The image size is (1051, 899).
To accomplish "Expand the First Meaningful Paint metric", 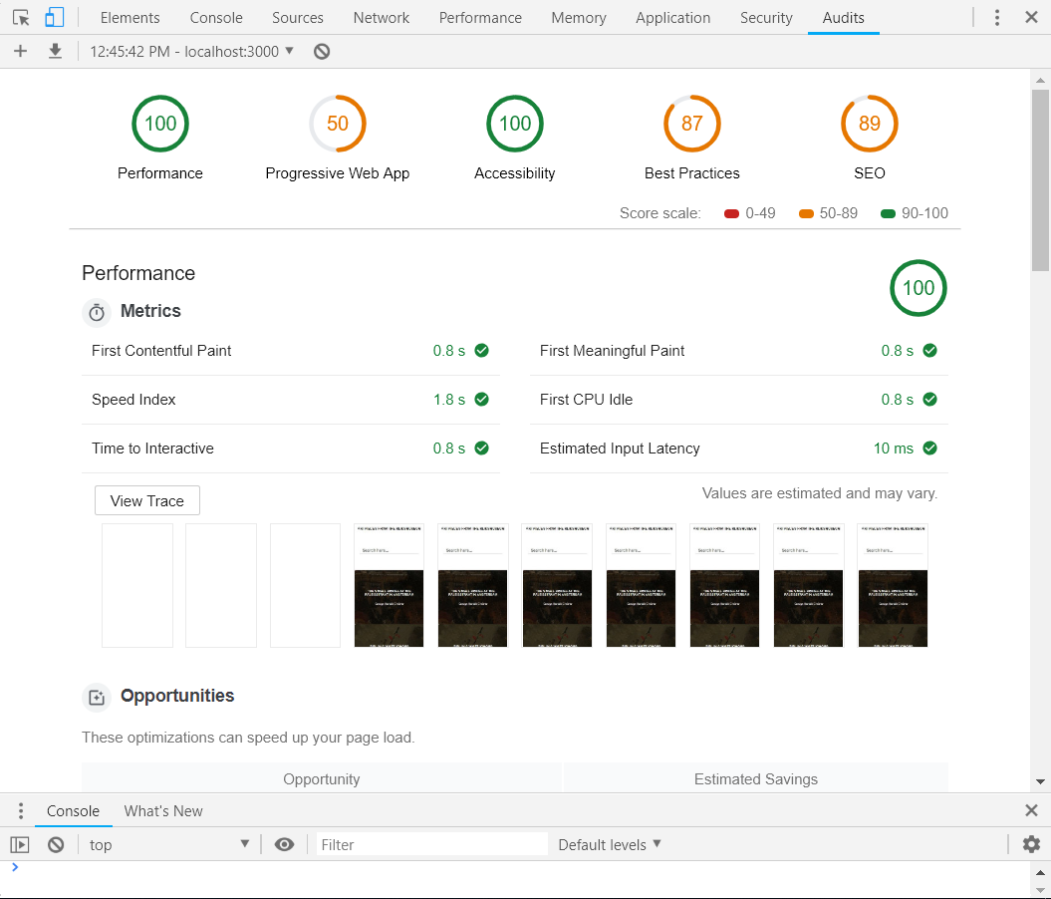I will [x=738, y=351].
